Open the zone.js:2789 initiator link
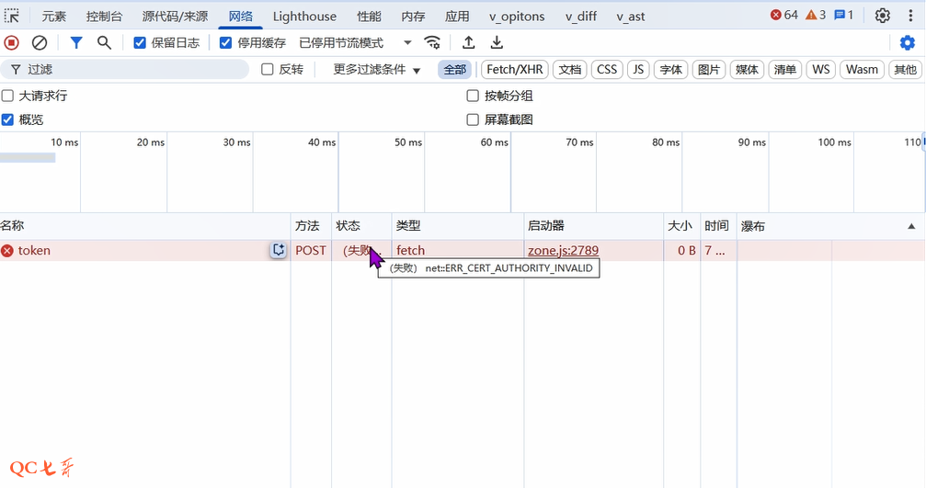Viewport: 926px width, 488px height. tap(563, 250)
